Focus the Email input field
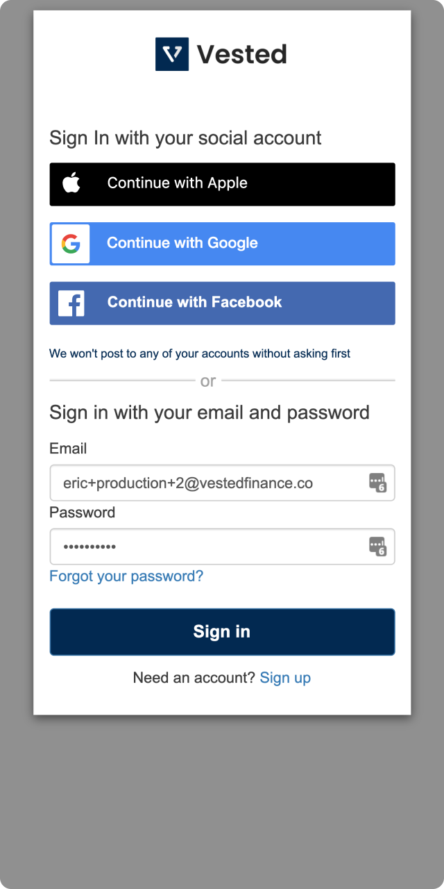The image size is (444, 889). [222, 483]
